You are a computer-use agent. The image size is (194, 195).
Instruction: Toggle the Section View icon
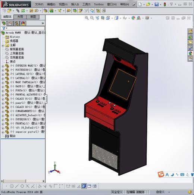pos(103,18)
